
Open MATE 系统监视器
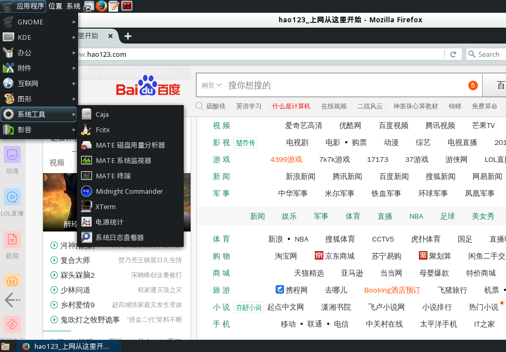131,160
